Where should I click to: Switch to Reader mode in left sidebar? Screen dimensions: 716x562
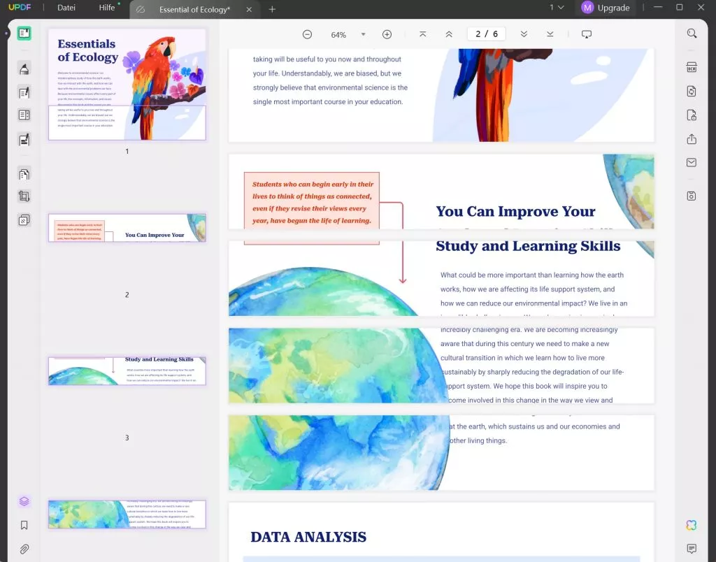click(x=24, y=34)
